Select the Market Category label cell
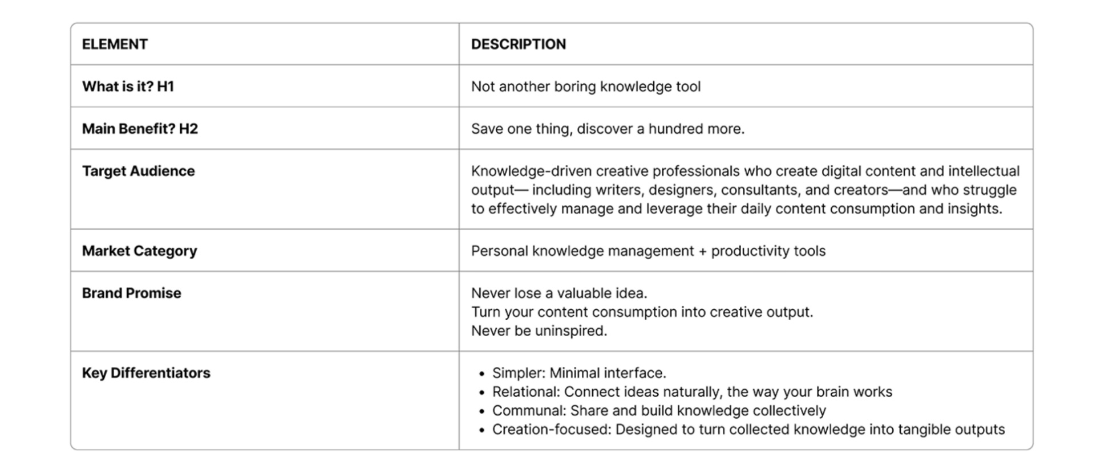 (265, 250)
